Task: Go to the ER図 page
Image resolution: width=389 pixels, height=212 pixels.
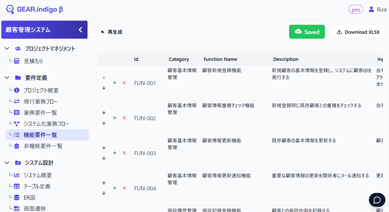Action: [x=29, y=198]
